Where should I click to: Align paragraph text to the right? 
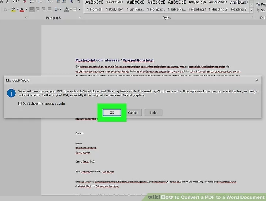click(x=43, y=9)
